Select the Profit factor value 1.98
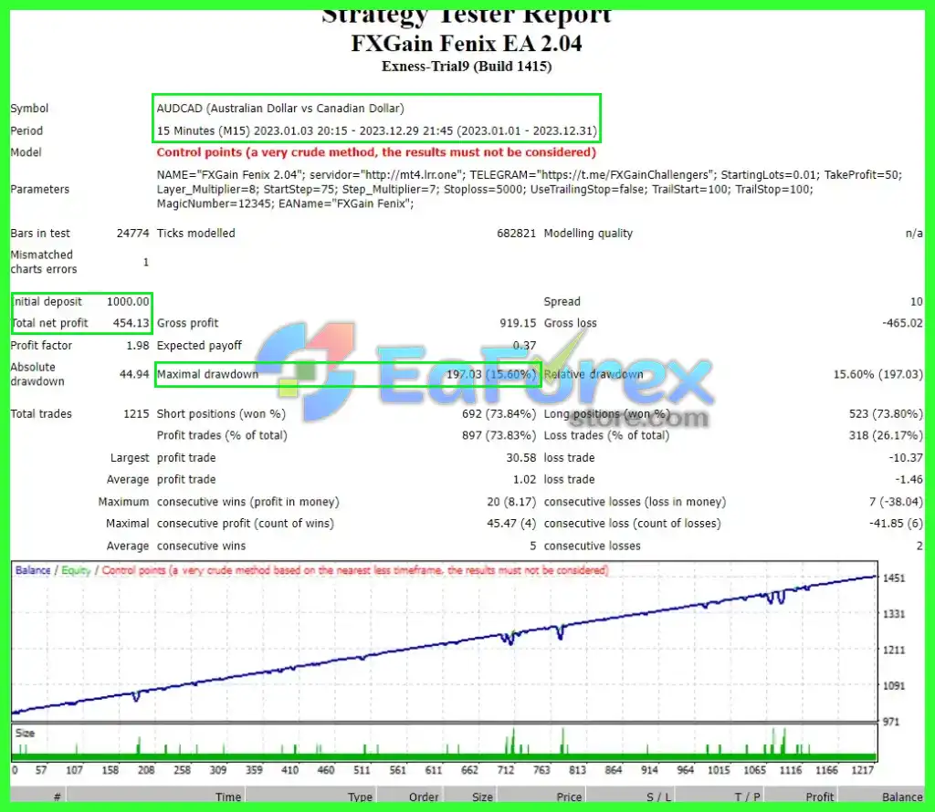Image resolution: width=935 pixels, height=812 pixels. coord(138,346)
